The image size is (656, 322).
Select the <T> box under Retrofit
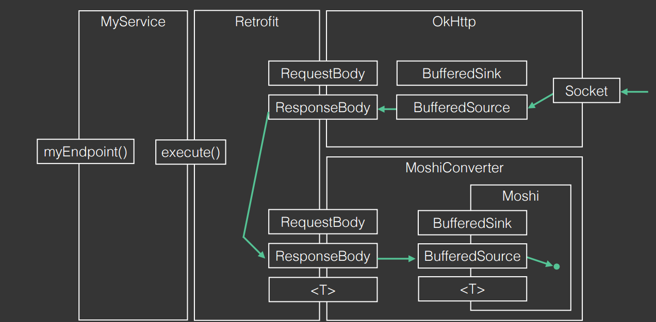323,290
